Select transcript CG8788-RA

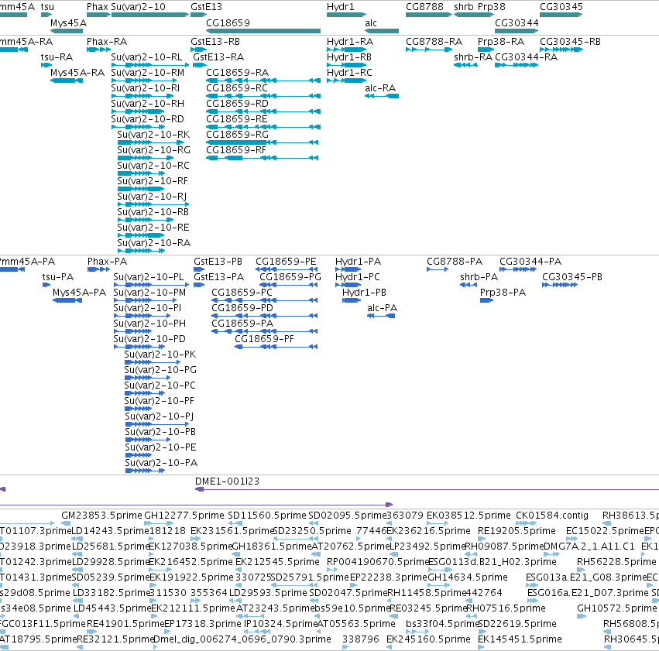[434, 42]
